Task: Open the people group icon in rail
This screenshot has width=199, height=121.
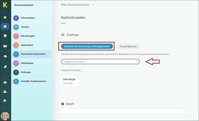Action: click(5, 82)
